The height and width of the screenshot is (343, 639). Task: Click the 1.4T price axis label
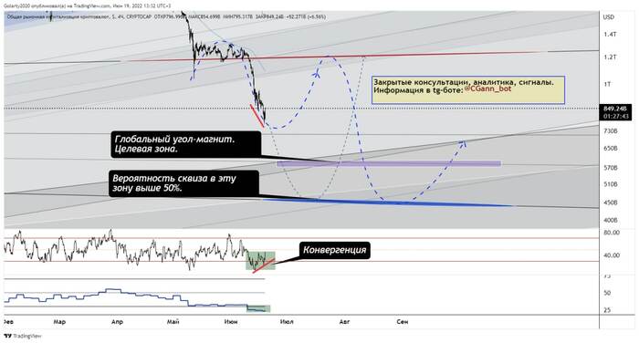coord(610,35)
